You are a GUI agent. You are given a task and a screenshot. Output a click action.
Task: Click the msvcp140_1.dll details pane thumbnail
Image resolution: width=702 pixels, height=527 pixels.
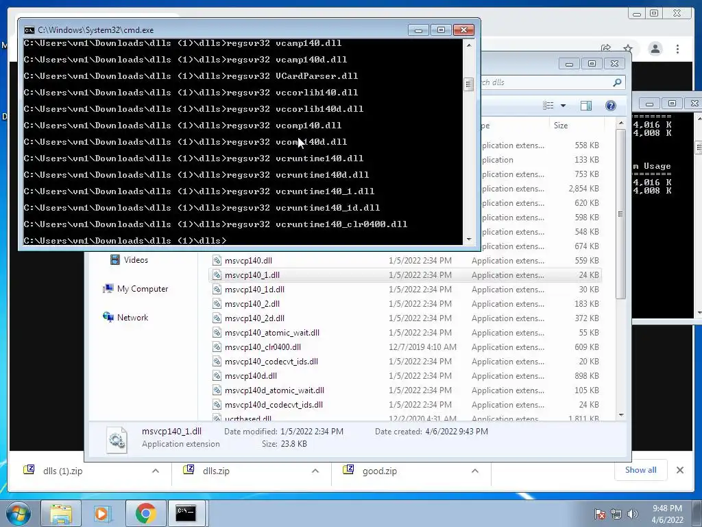click(x=117, y=439)
